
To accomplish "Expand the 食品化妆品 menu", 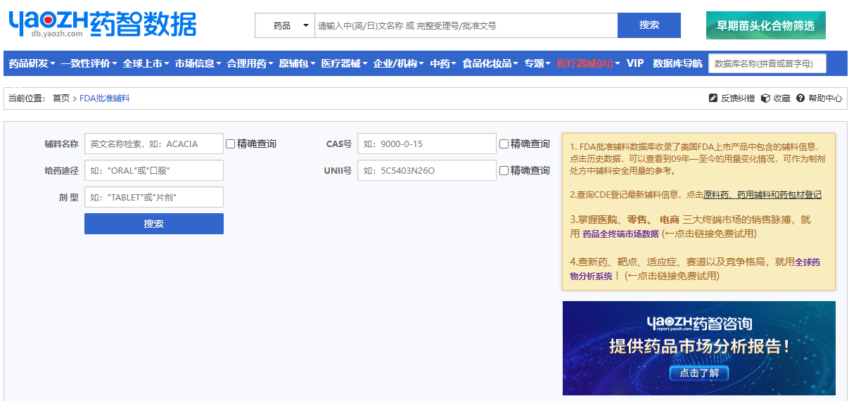I will (x=490, y=63).
